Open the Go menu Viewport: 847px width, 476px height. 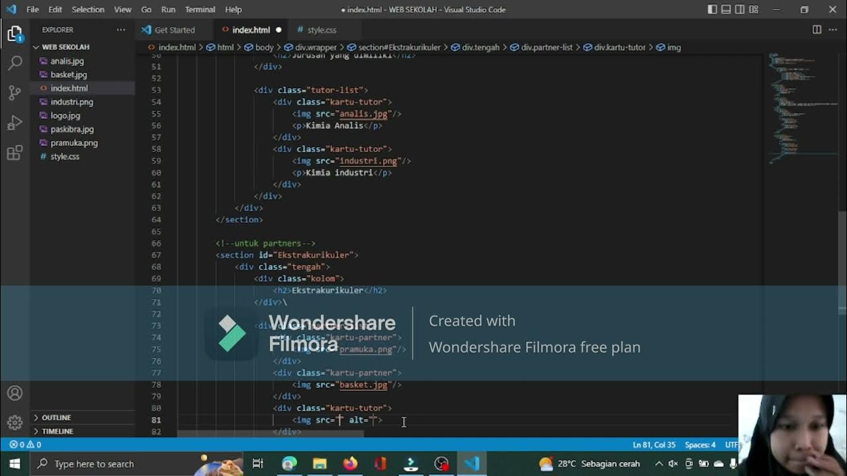coord(146,9)
